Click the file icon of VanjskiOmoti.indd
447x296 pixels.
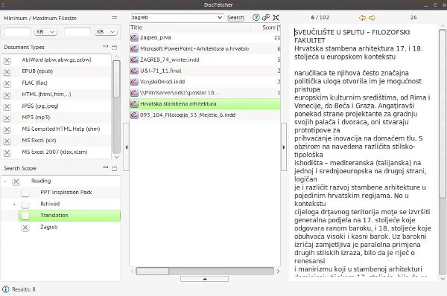pos(134,82)
